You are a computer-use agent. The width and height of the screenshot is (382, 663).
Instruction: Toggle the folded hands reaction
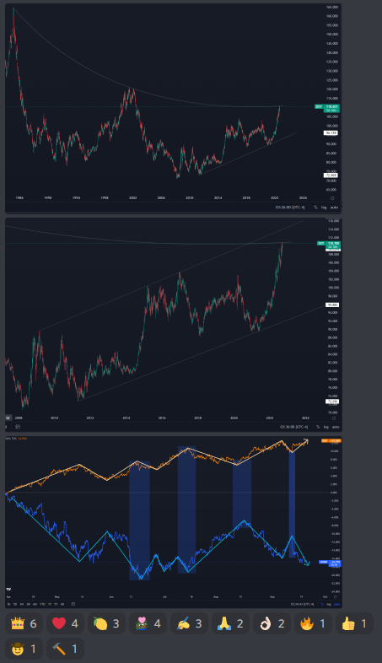tap(231, 623)
